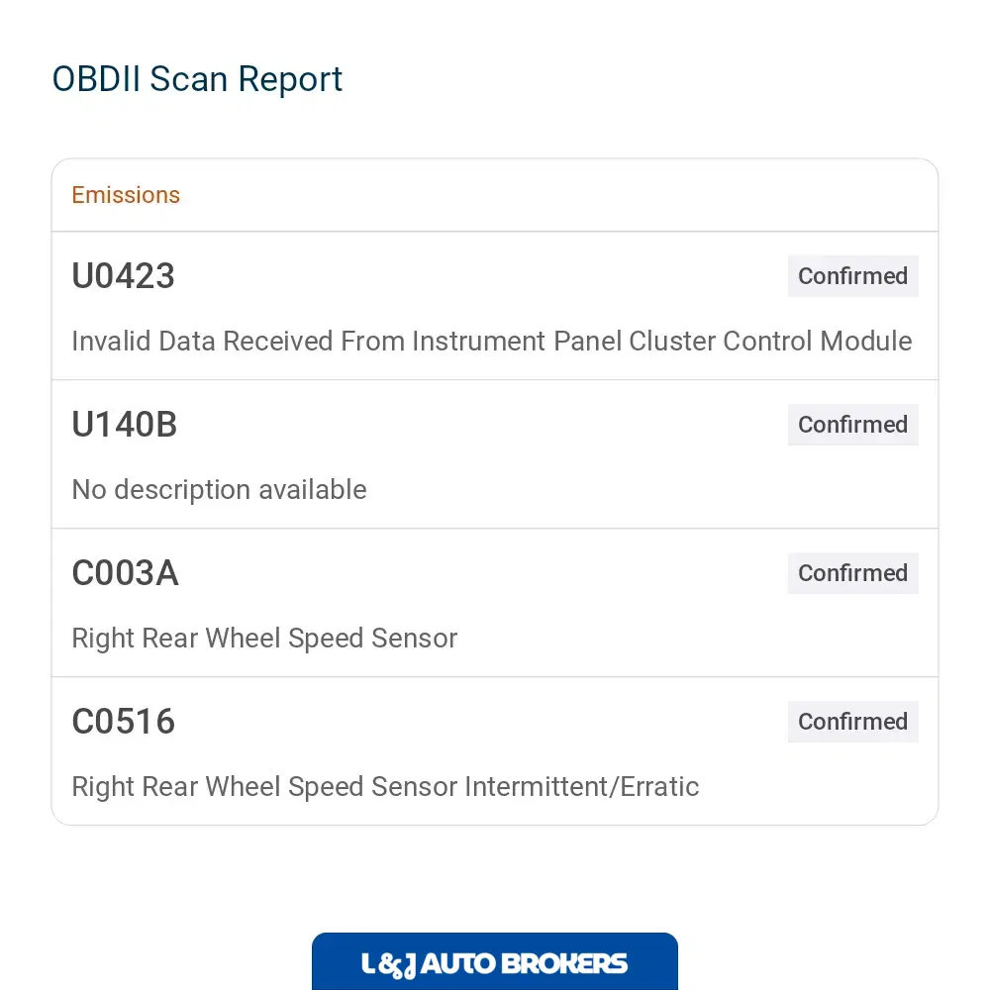Click the OBDII Scan Report heading

pos(197,79)
